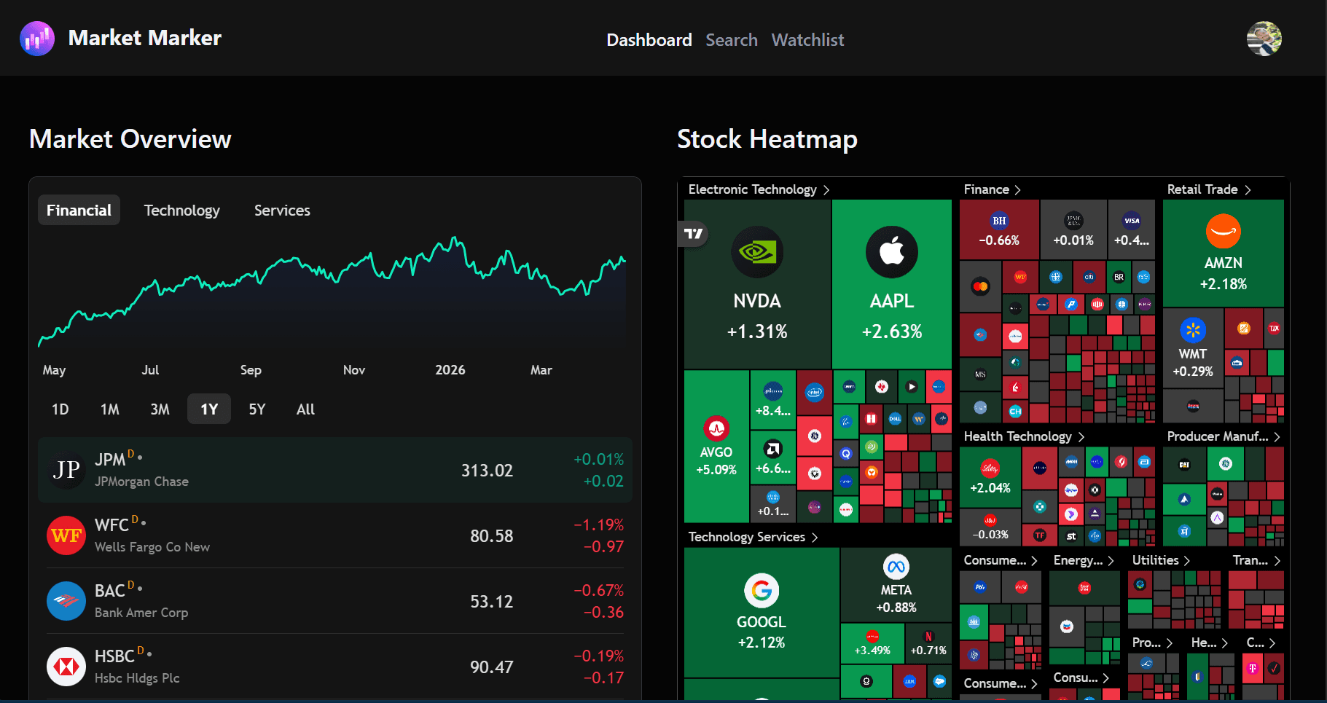Open the Energy... sector header
The height and width of the screenshot is (703, 1327).
[1084, 560]
